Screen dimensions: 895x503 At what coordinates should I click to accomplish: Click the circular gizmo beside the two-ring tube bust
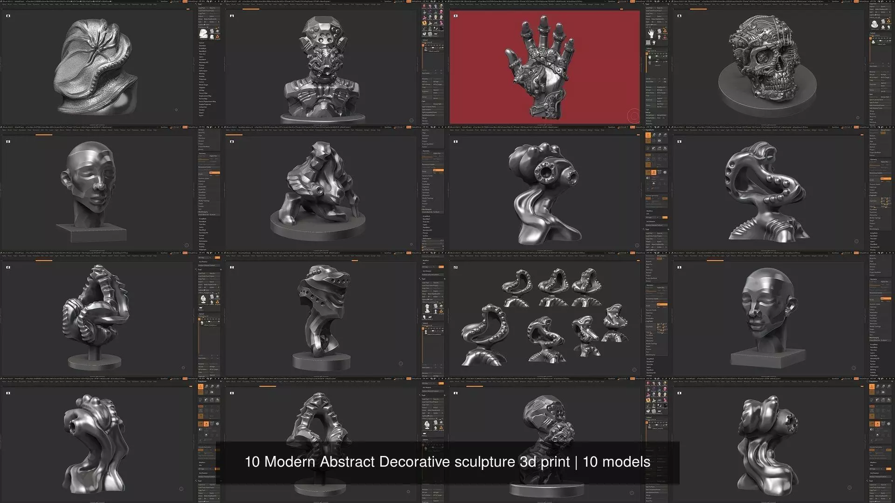point(637,245)
